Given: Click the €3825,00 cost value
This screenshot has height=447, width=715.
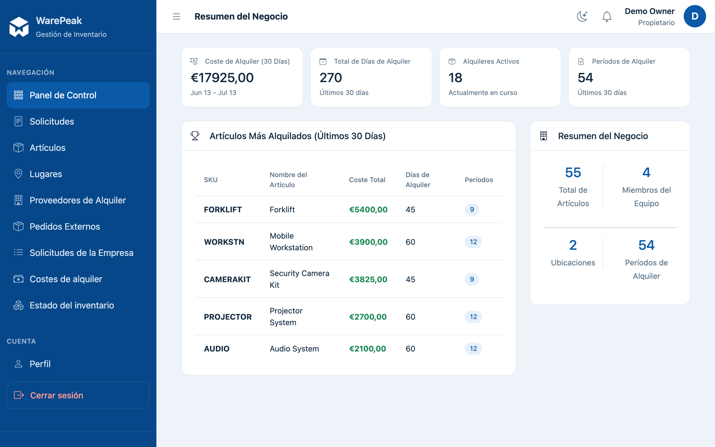Looking at the screenshot, I should click(368, 279).
